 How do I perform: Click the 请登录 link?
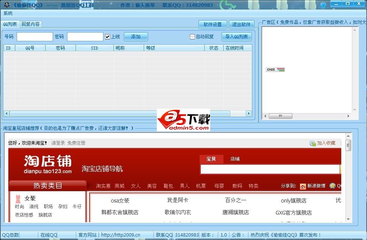(x=58, y=143)
